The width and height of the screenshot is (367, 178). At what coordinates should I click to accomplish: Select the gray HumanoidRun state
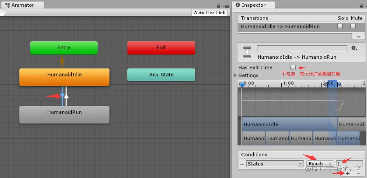(x=64, y=115)
